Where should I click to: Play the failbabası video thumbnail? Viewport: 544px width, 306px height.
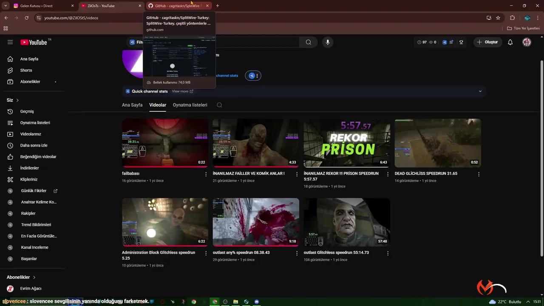pyautogui.click(x=165, y=143)
